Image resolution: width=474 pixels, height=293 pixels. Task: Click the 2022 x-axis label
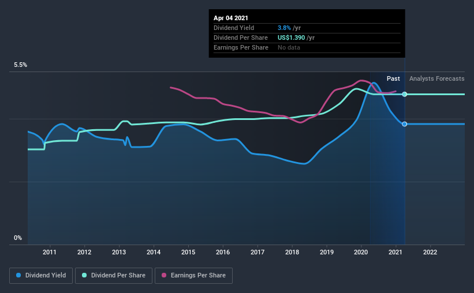(430, 252)
